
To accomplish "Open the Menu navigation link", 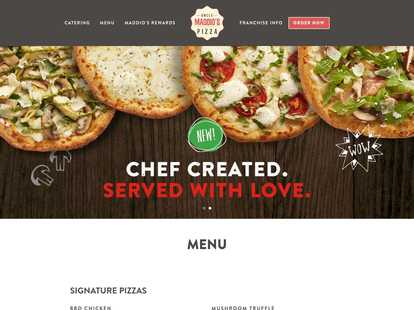I will coord(107,23).
